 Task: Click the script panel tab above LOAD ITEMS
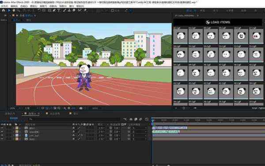click(185, 15)
